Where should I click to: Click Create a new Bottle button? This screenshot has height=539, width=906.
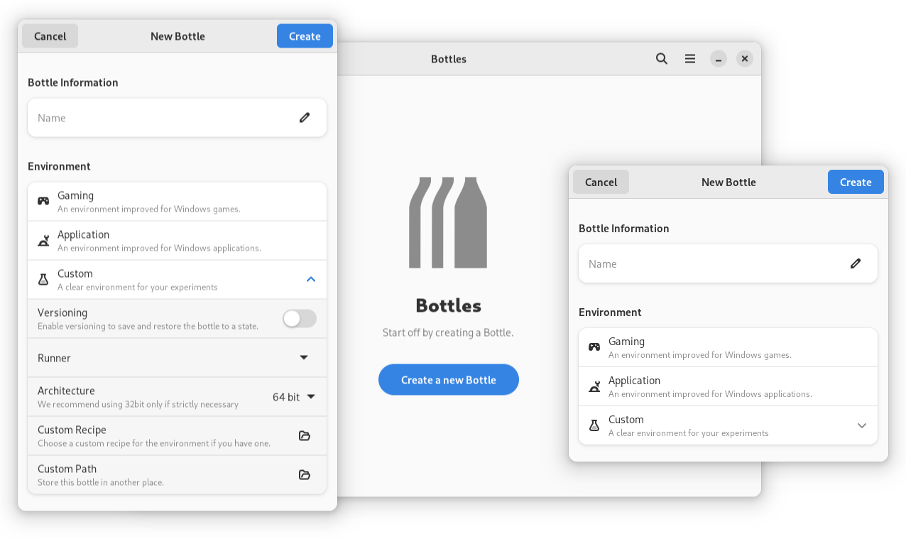(x=449, y=380)
